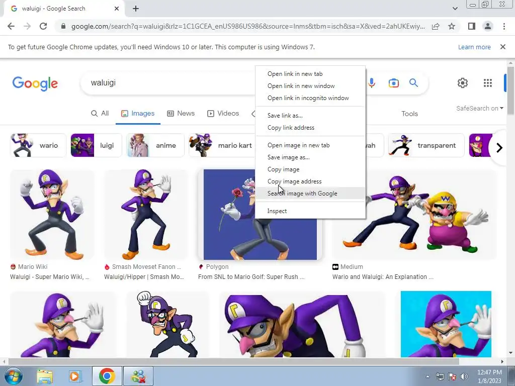Choose Copy image address

coord(310,181)
